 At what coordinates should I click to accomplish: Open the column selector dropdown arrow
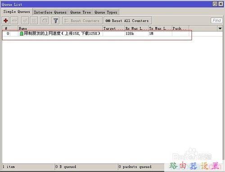pyautogui.click(x=220, y=28)
